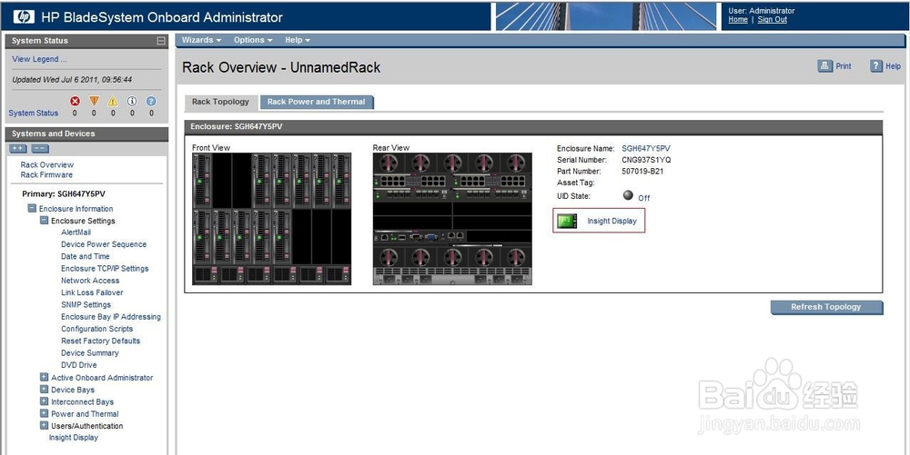Click the Refresh Topology button
Viewport: 910px width, 455px height.
point(826,307)
